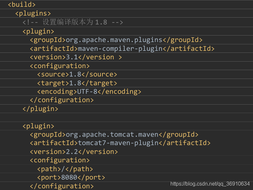
Task: Click the comment about compile version 1.8
Action: 73,22
